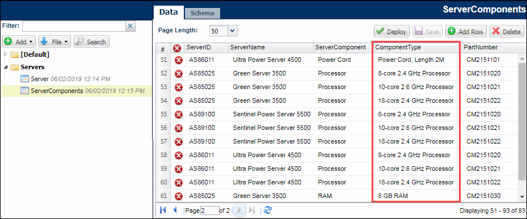Open the File dropdown menu
The height and width of the screenshot is (219, 527).
(x=55, y=42)
